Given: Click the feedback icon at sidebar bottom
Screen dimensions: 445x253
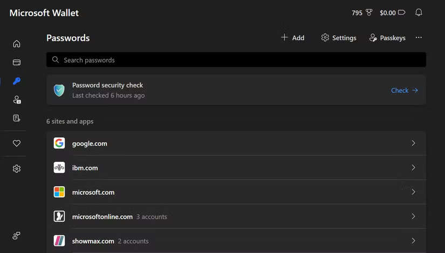Looking at the screenshot, I should (16, 235).
